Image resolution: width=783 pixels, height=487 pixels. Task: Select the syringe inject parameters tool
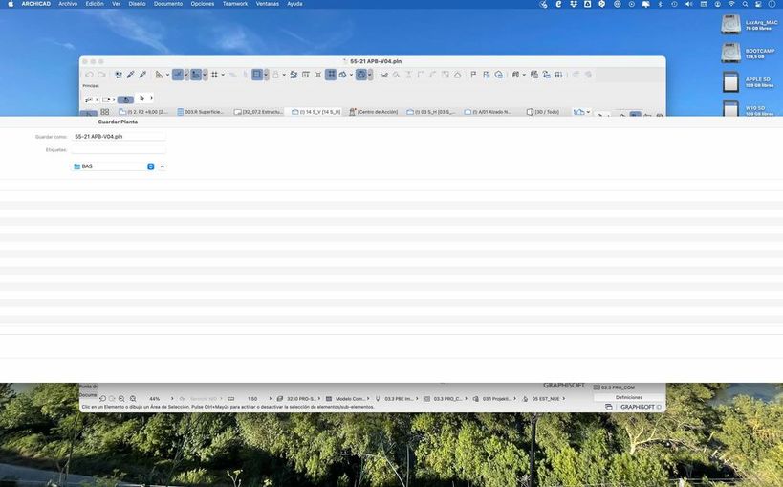point(142,75)
